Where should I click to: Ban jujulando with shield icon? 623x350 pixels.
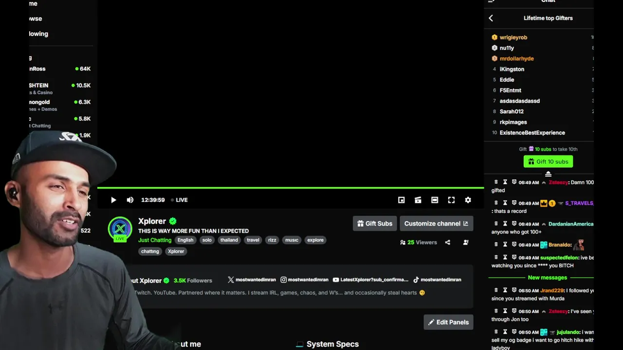(514, 332)
